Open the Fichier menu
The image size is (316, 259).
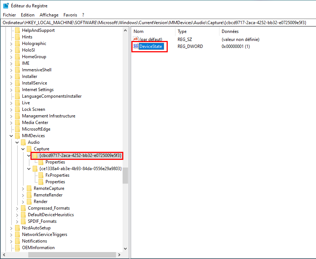pos(9,15)
